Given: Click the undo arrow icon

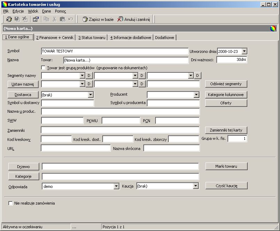Looking at the screenshot, I should click(x=71, y=19).
